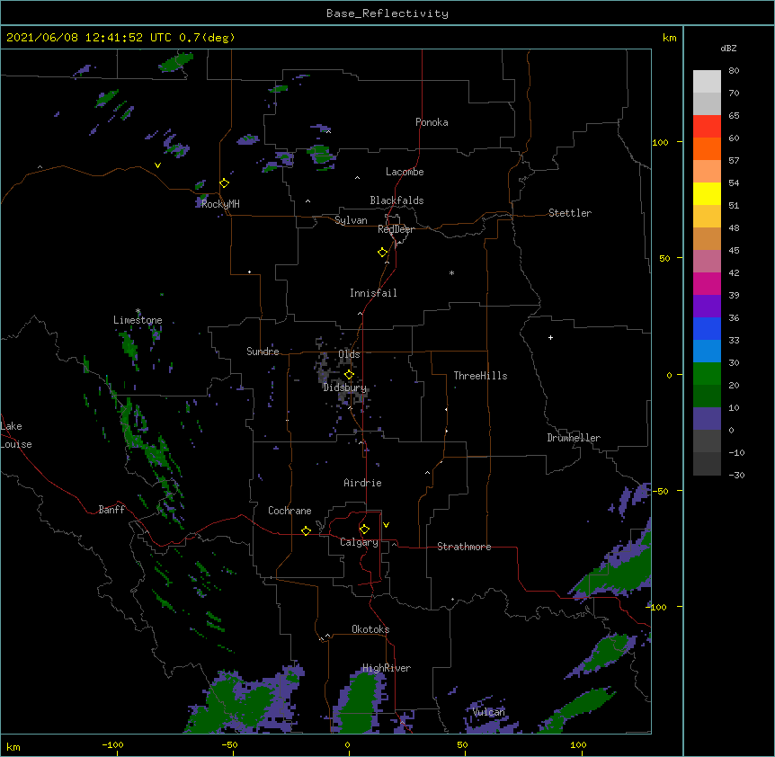Click the Sundre label
775x757 pixels.
coord(263,352)
